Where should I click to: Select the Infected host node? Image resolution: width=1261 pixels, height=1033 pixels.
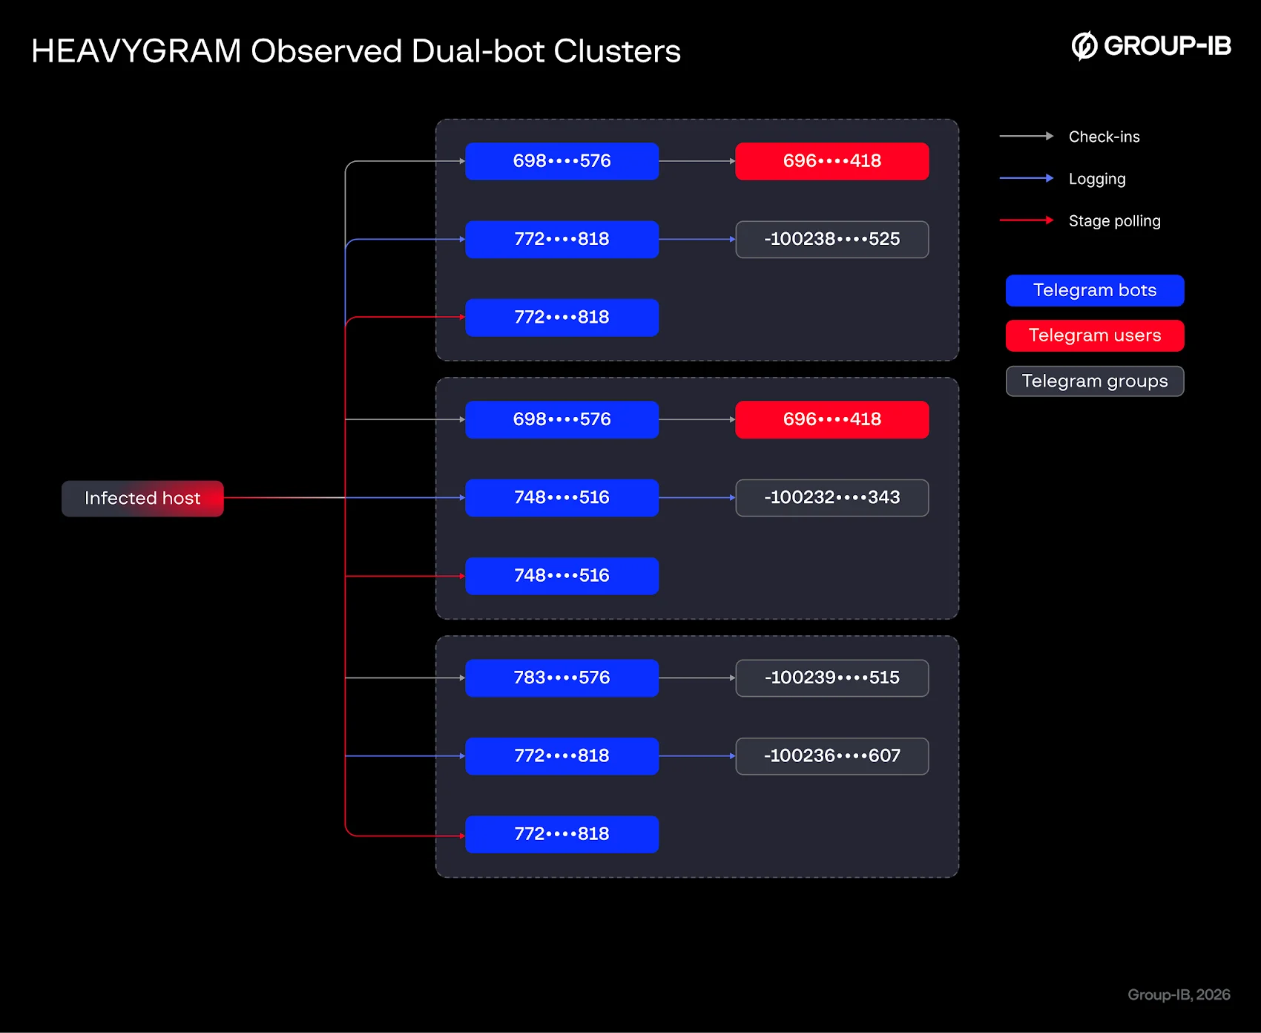142,498
